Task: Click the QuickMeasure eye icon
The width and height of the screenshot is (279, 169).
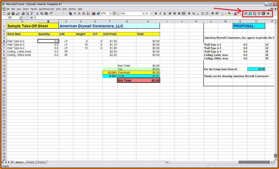Action: 268,13
